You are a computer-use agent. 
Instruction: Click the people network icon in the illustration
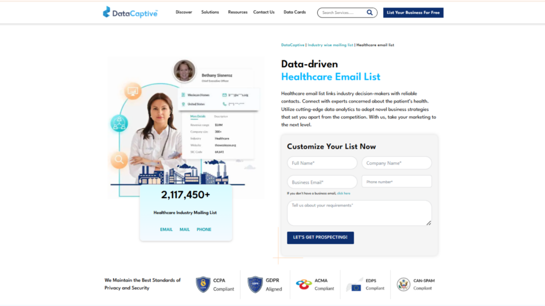coord(119,123)
